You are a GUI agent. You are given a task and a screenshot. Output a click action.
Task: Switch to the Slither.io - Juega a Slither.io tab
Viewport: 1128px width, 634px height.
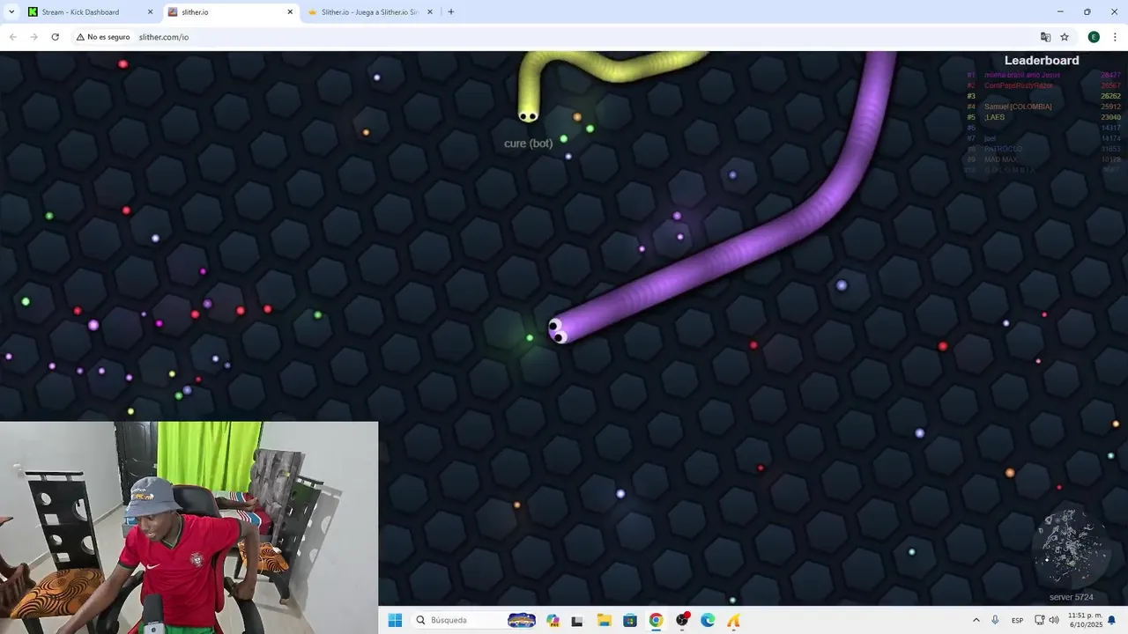[x=370, y=12]
